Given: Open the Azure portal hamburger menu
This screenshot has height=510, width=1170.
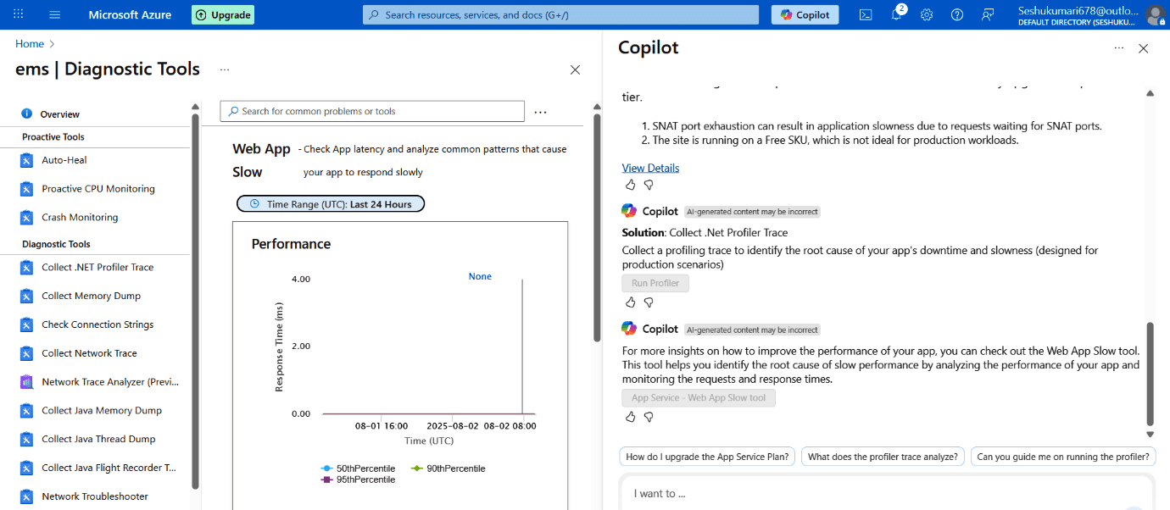Looking at the screenshot, I should coord(54,14).
